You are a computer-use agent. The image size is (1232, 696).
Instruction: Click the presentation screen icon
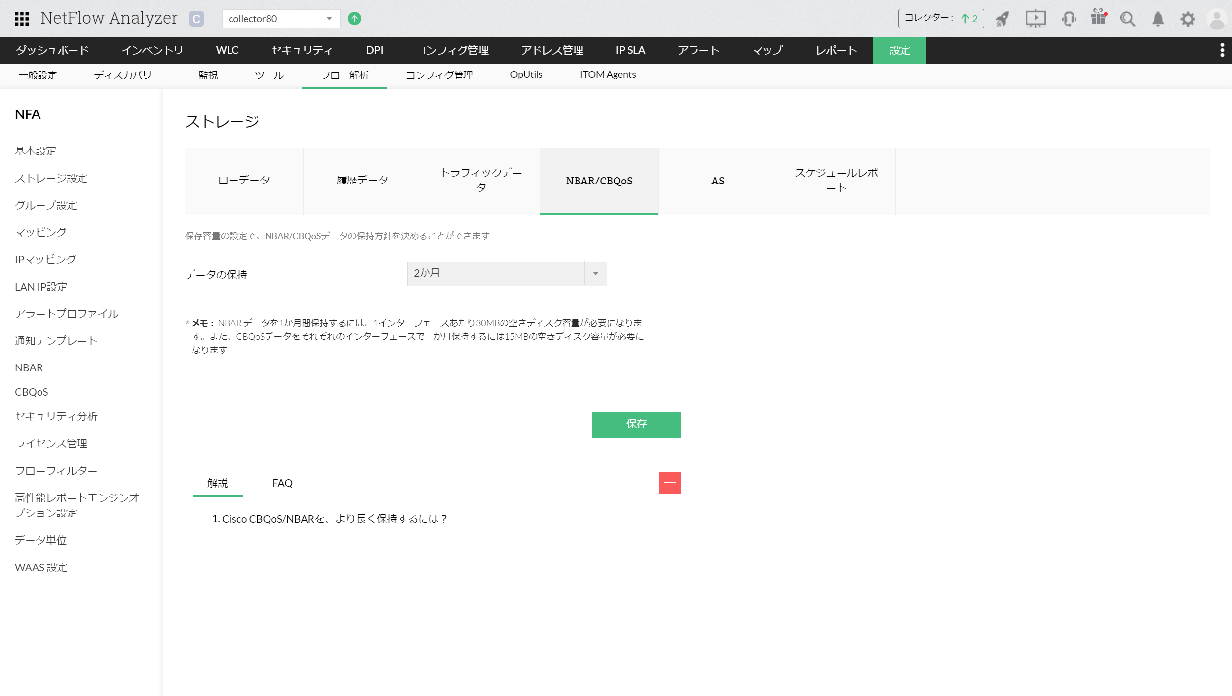[x=1035, y=19]
